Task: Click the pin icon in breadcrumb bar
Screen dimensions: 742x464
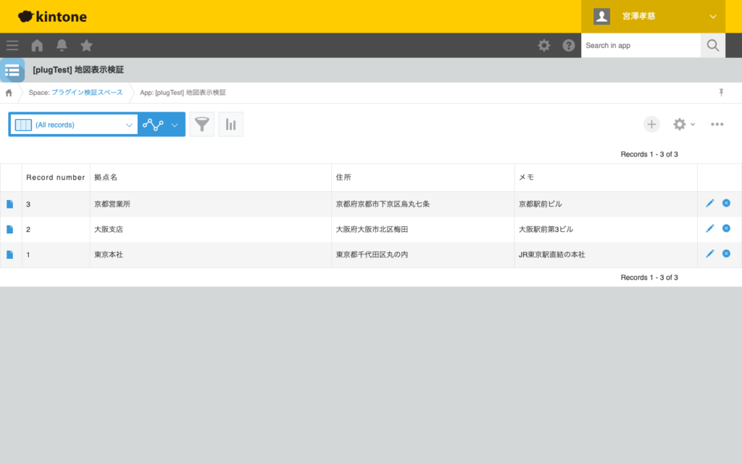Action: pos(721,93)
